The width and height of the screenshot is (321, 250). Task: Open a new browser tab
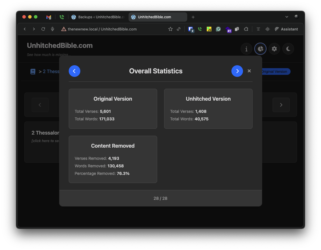click(193, 17)
